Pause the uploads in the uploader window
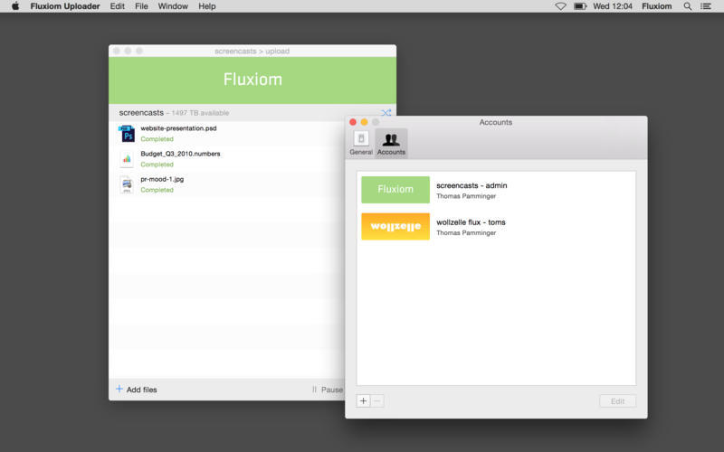Viewport: 724px width, 452px height. tap(327, 390)
